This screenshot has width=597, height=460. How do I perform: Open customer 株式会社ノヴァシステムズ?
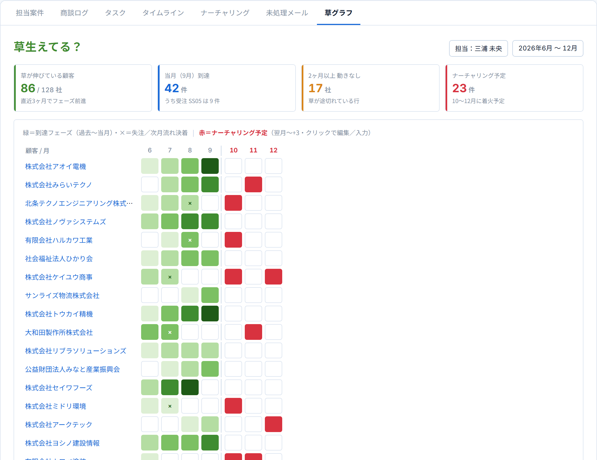pos(65,222)
